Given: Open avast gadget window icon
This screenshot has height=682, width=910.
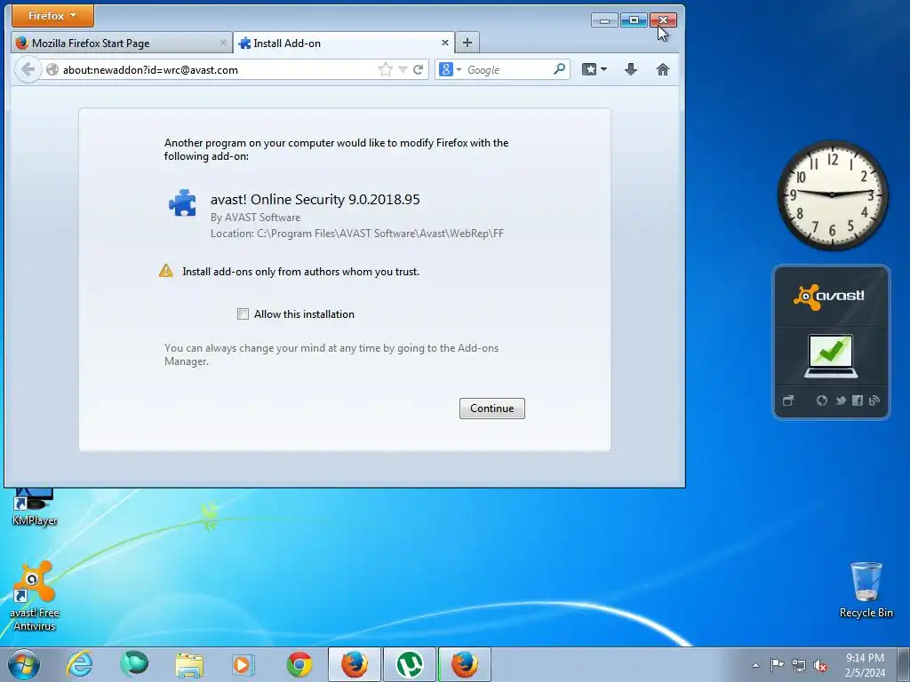Looking at the screenshot, I should click(x=788, y=400).
